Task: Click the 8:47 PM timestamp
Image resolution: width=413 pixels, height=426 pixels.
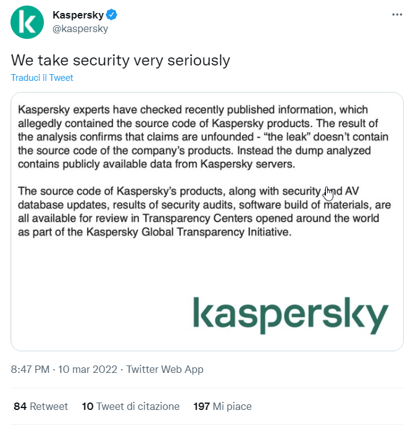Action: [30, 370]
